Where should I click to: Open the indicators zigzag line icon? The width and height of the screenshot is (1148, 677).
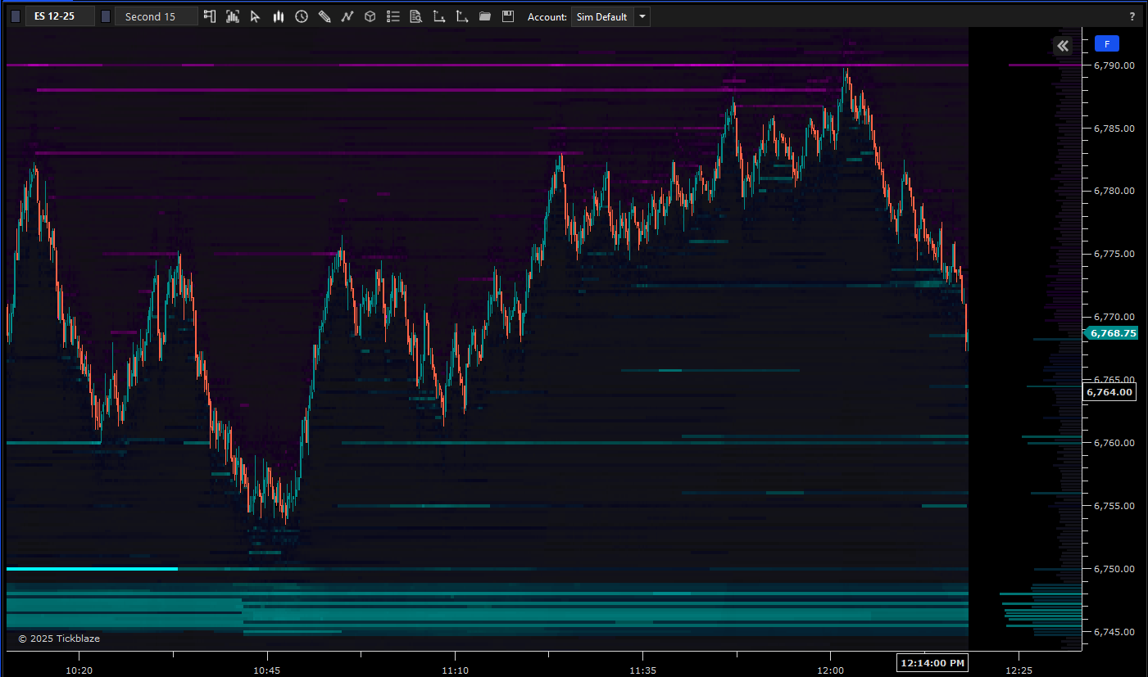click(x=347, y=16)
